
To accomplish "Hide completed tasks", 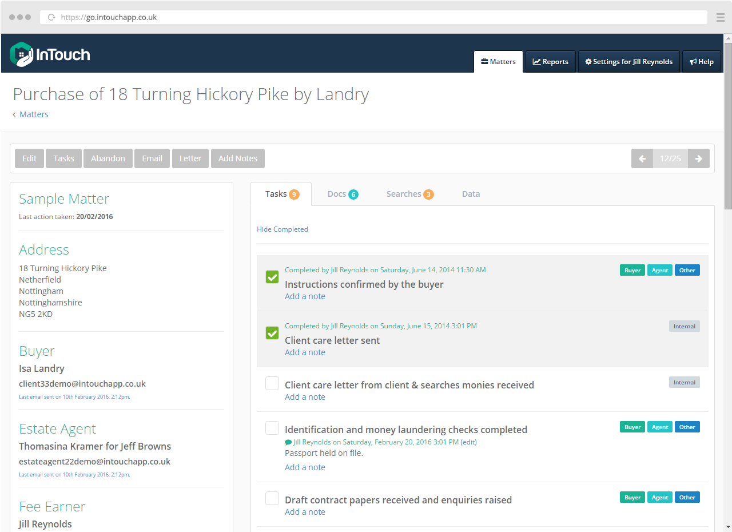I will click(x=282, y=229).
